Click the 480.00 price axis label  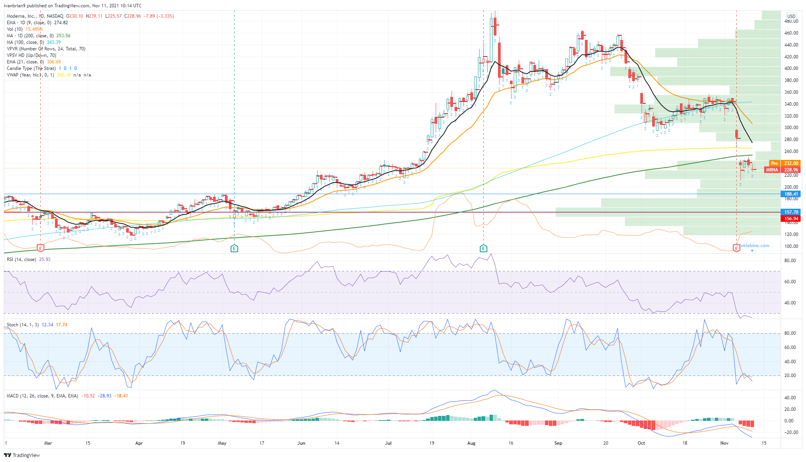(791, 22)
